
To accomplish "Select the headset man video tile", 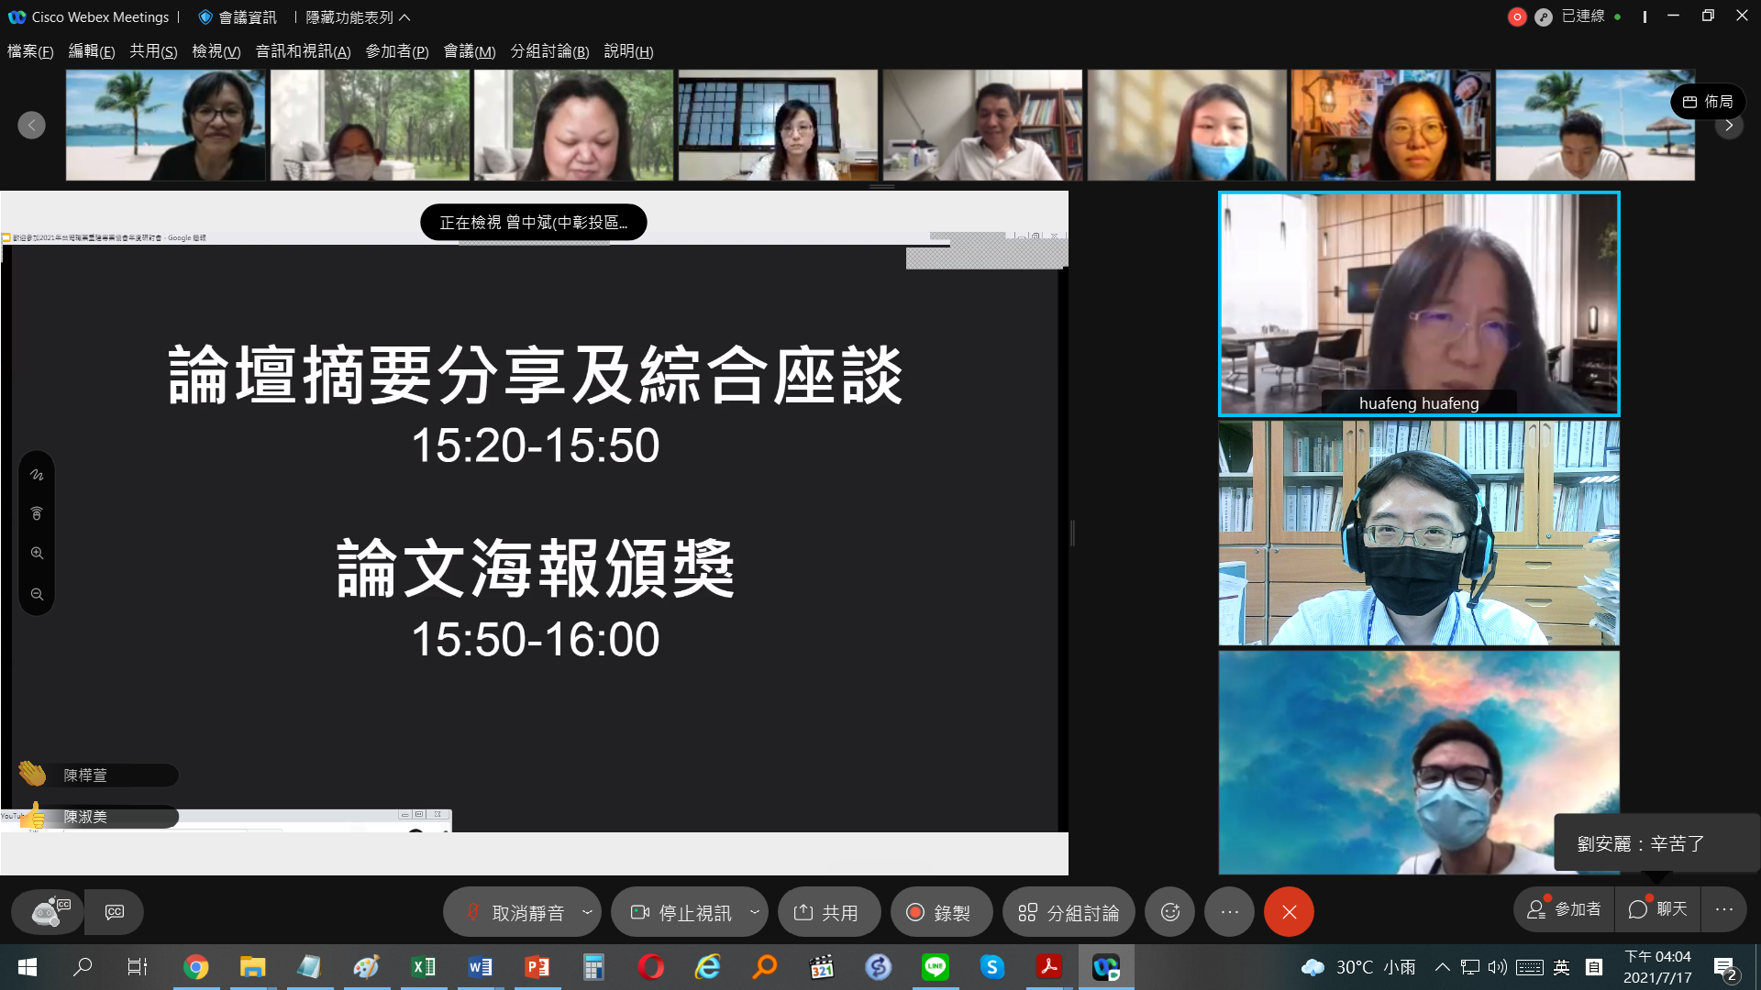I will [x=1419, y=533].
